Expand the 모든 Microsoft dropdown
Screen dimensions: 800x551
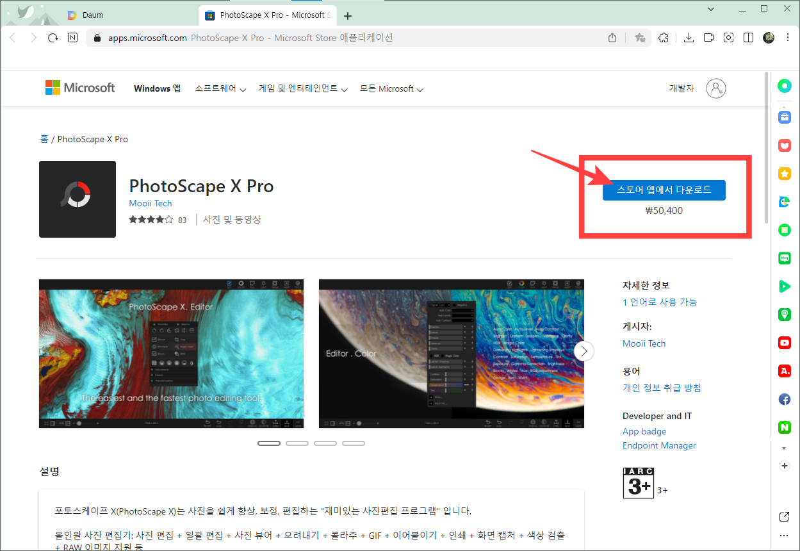pyautogui.click(x=391, y=89)
